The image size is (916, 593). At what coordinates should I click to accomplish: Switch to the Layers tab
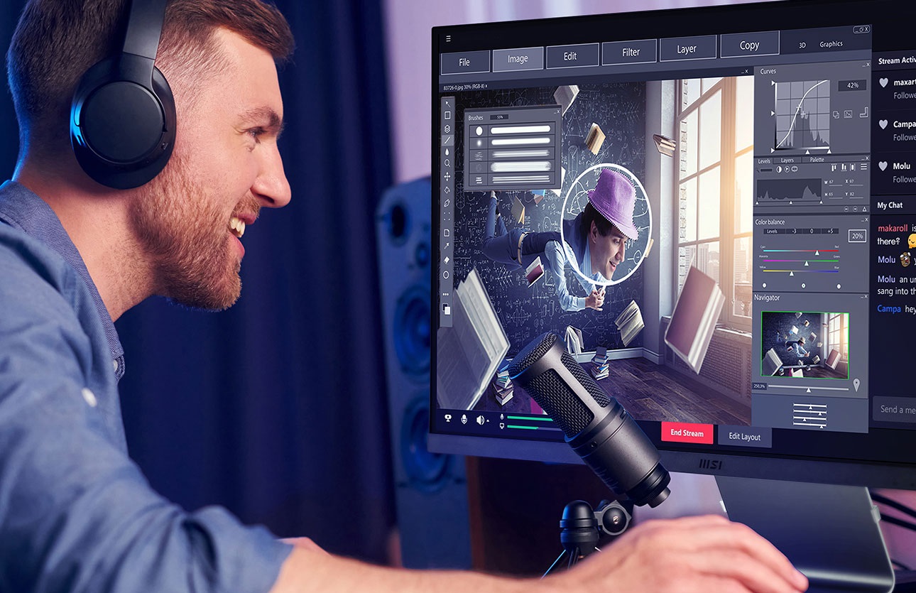point(787,161)
